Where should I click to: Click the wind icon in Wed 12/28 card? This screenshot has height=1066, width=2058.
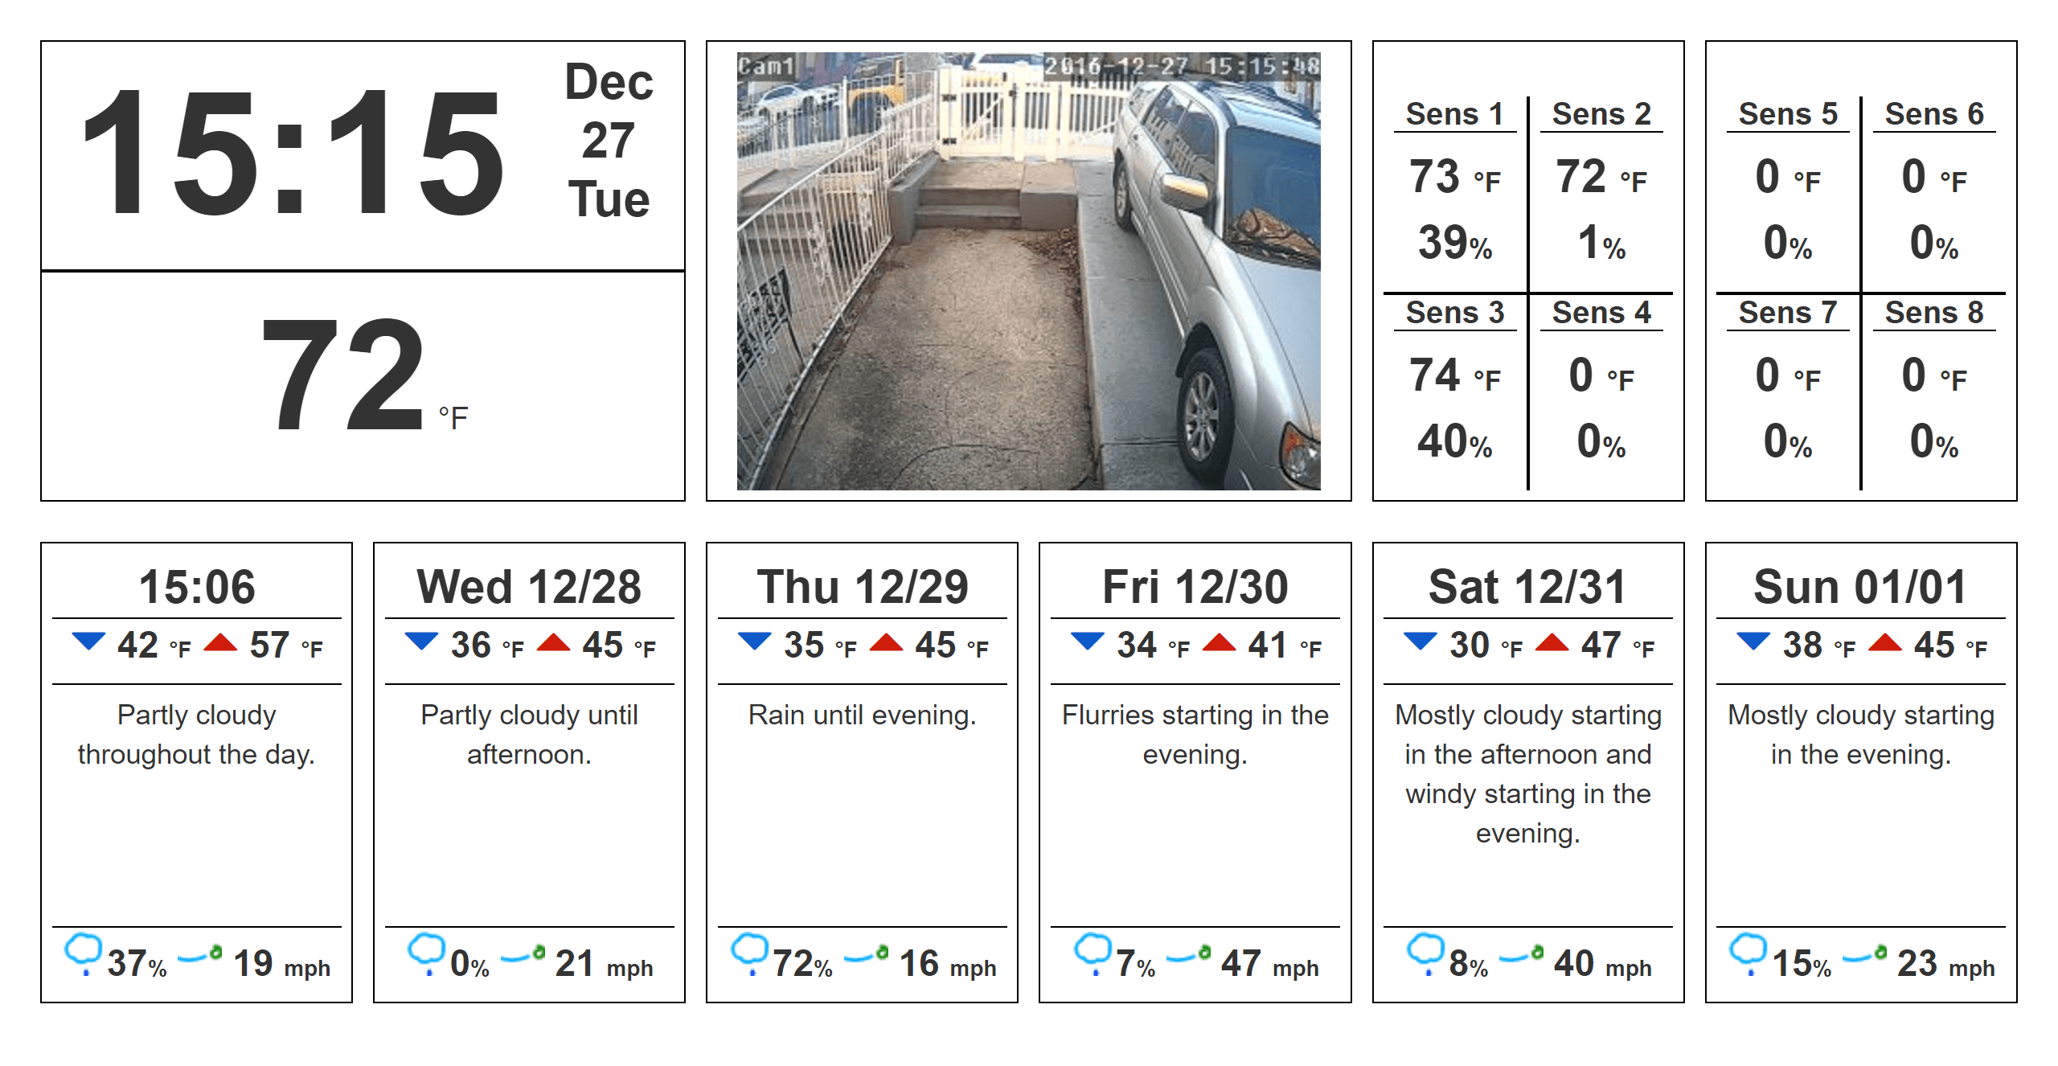point(523,954)
